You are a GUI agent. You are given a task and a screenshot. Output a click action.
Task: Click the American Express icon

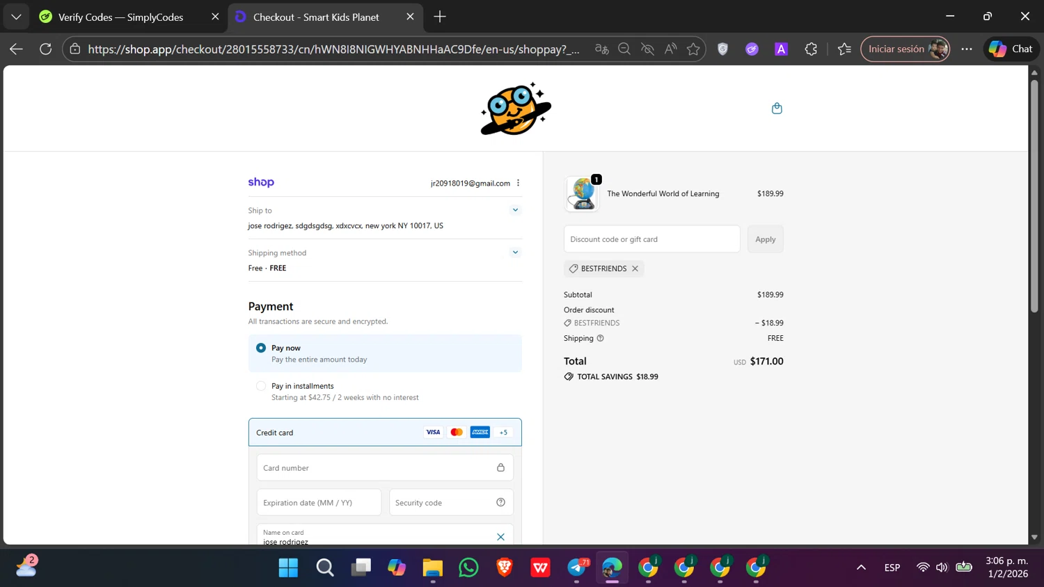click(x=480, y=432)
